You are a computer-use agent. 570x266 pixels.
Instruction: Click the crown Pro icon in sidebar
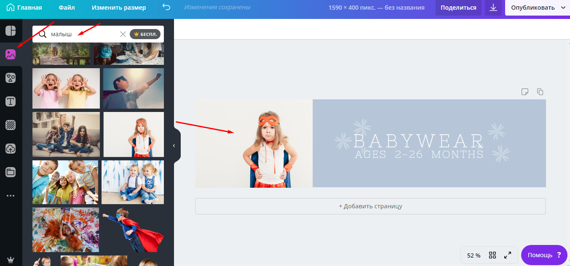point(11,260)
